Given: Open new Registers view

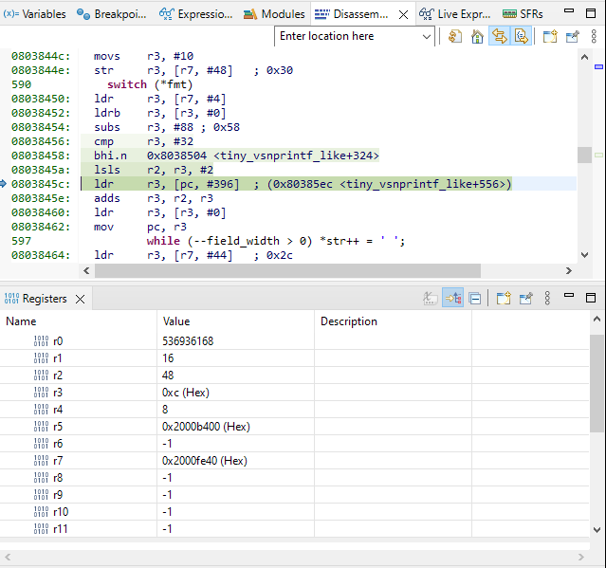Looking at the screenshot, I should tap(504, 299).
